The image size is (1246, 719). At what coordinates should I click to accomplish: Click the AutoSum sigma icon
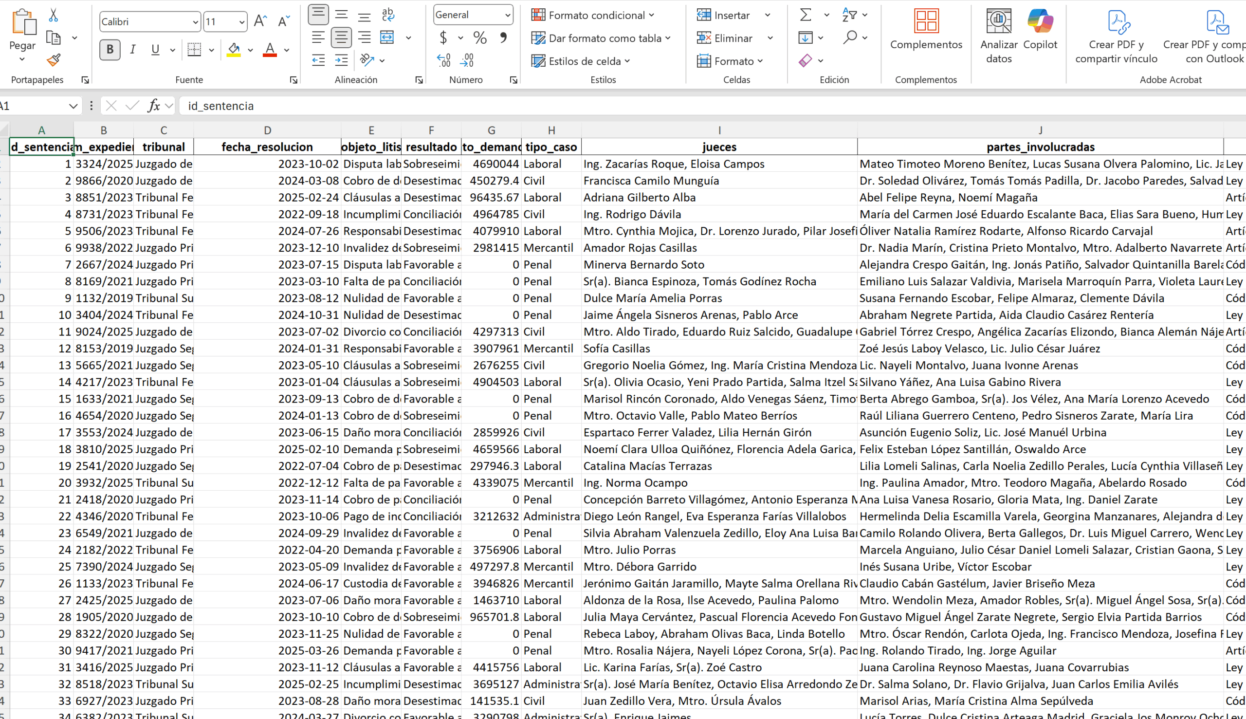tap(805, 15)
